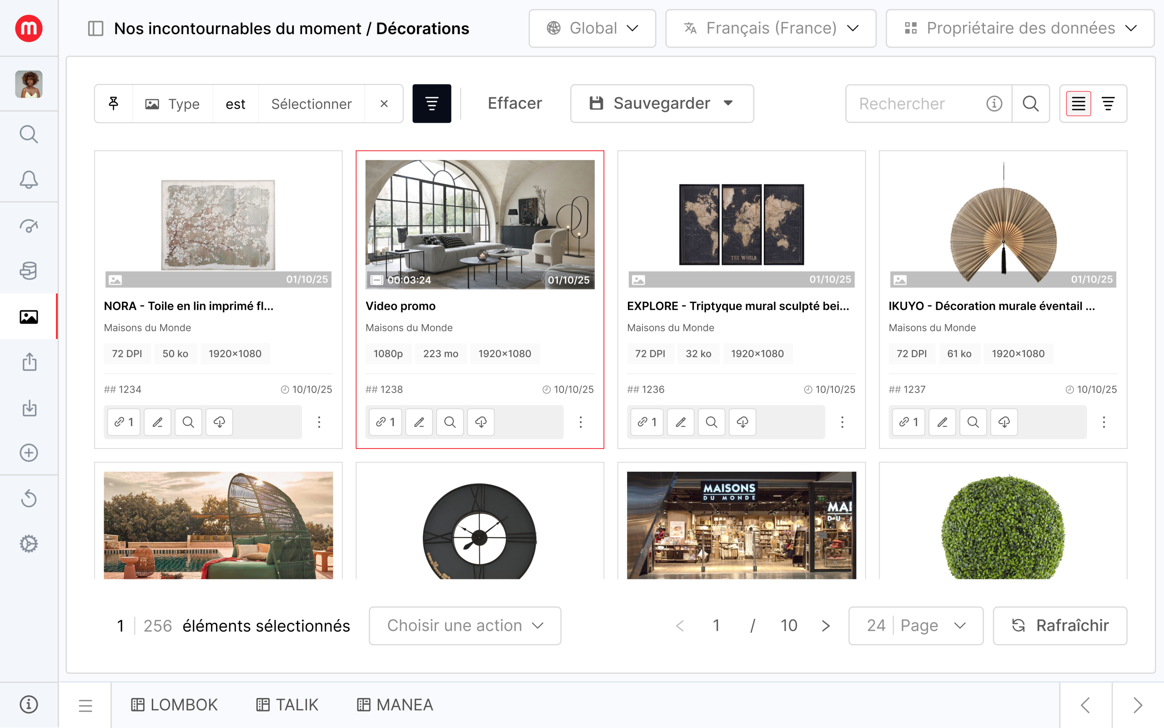The height and width of the screenshot is (728, 1164).
Task: Expand the Global scope dropdown
Action: 592,29
